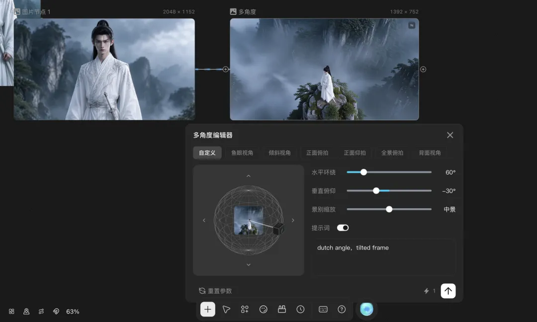537x322 pixels.
Task: Click the plus add-node button in bottom toolbar
Action: pyautogui.click(x=207, y=310)
